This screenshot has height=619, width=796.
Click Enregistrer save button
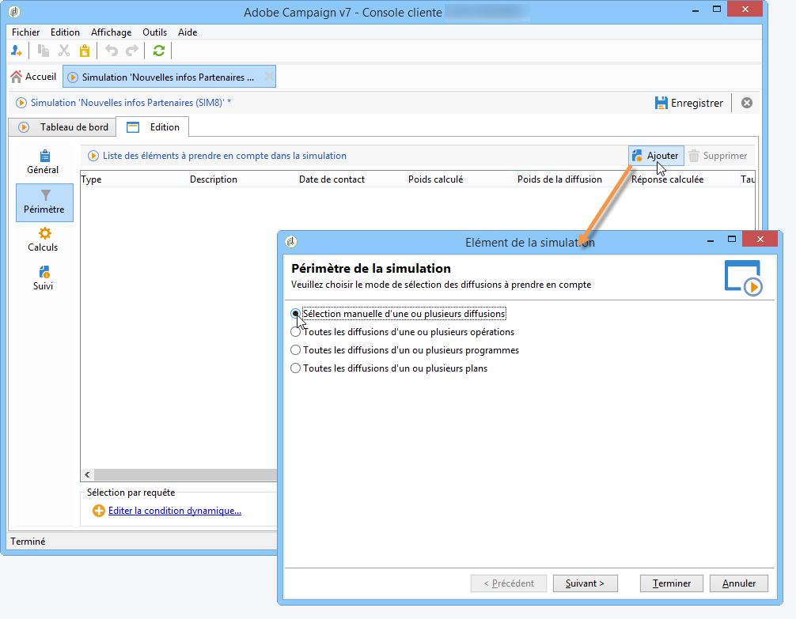[689, 103]
